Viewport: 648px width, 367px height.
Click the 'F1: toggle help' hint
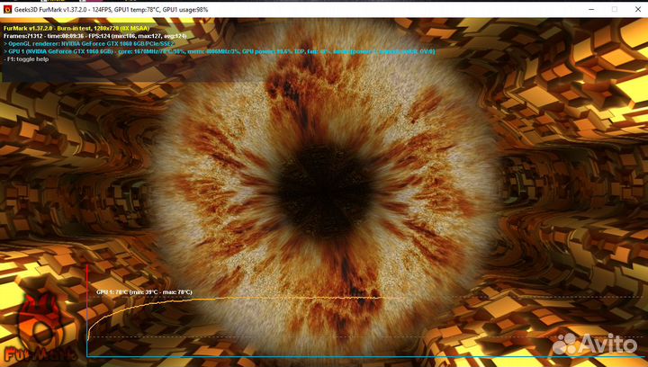[x=26, y=59]
